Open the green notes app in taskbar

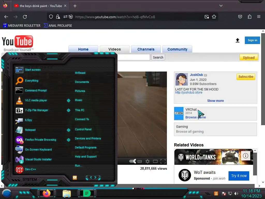pos(87,193)
